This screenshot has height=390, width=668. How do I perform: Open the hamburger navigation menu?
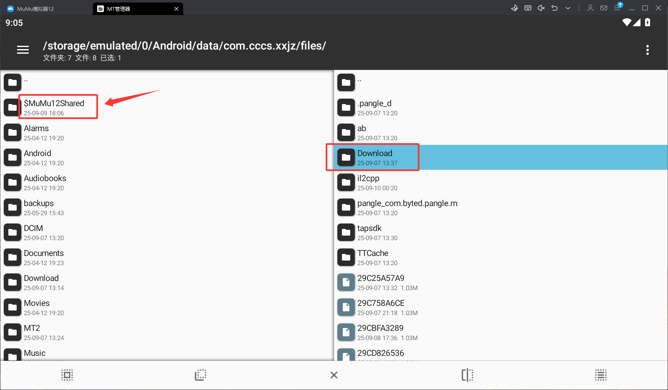[x=23, y=50]
